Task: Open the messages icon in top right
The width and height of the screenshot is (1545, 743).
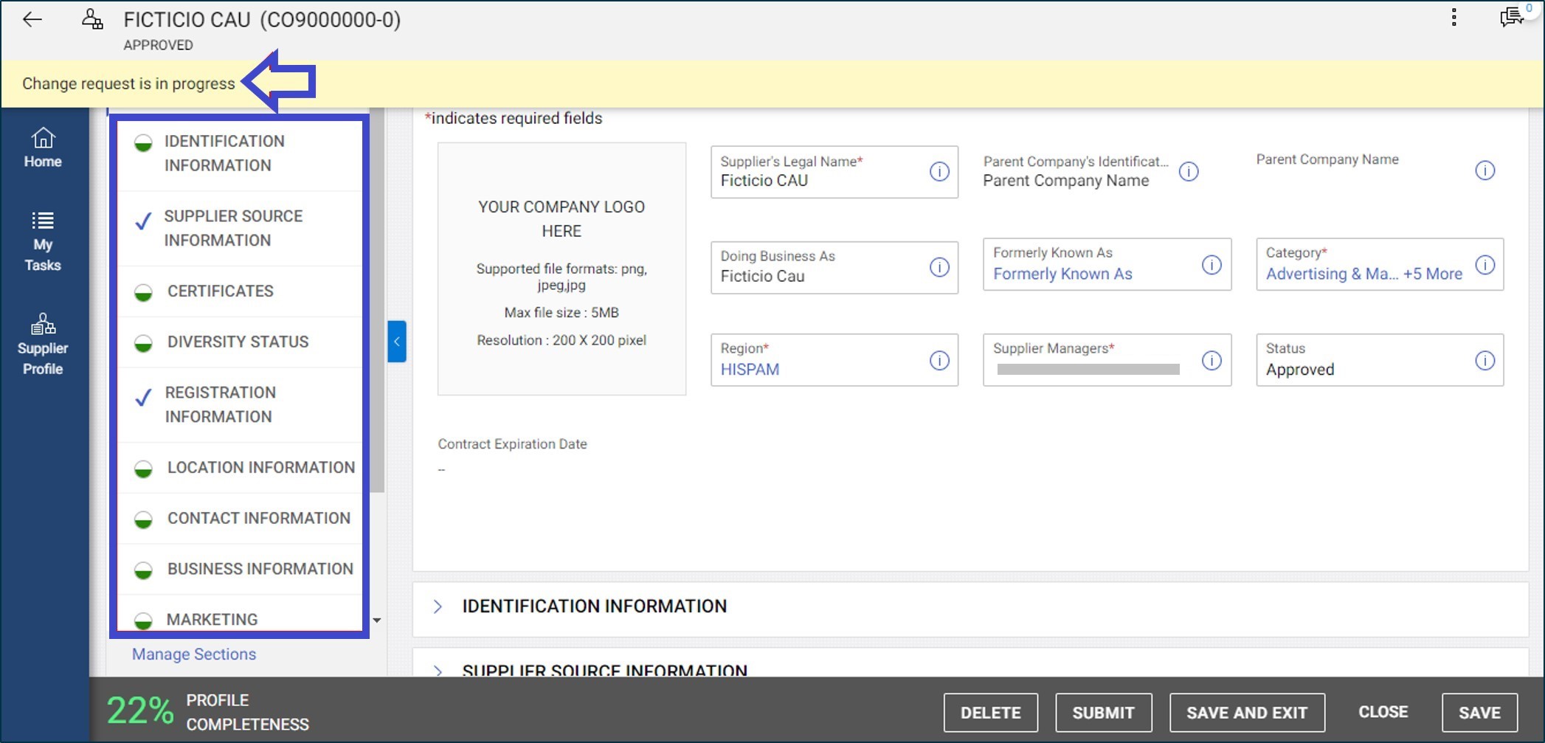Action: click(1511, 16)
